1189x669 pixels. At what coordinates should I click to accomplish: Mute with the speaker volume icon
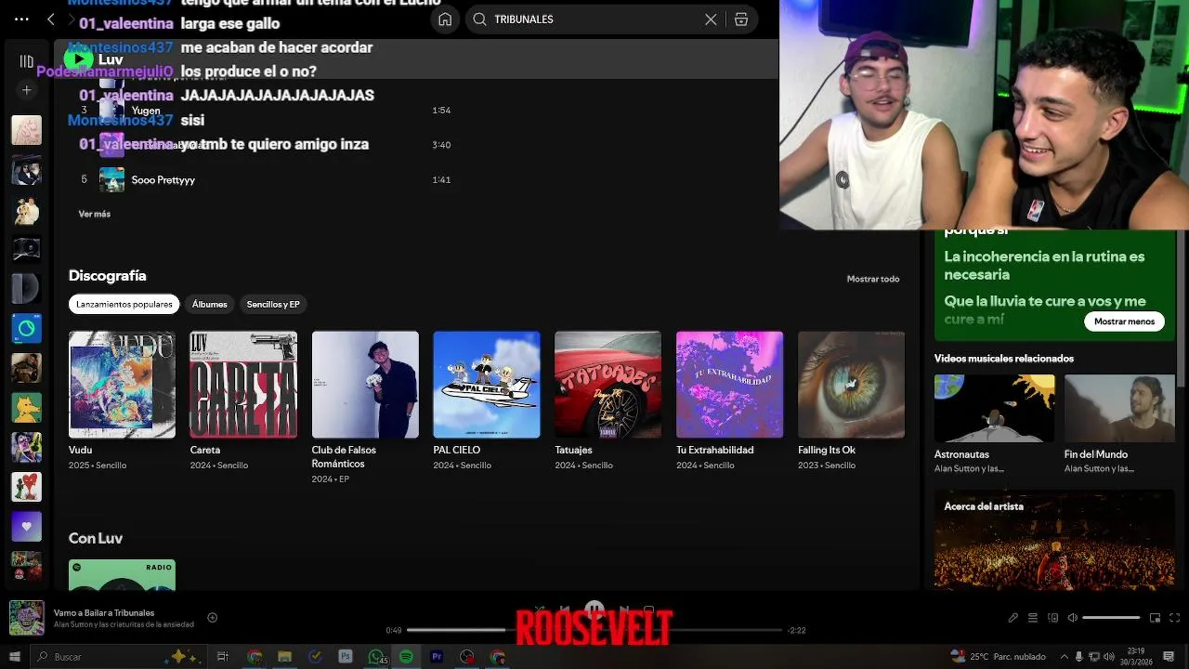pyautogui.click(x=1072, y=618)
